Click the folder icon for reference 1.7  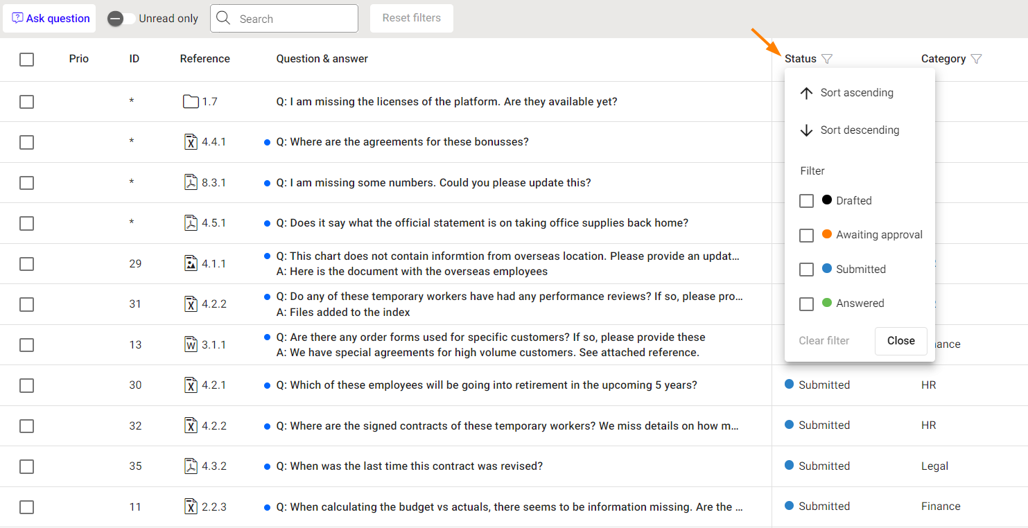tap(191, 102)
